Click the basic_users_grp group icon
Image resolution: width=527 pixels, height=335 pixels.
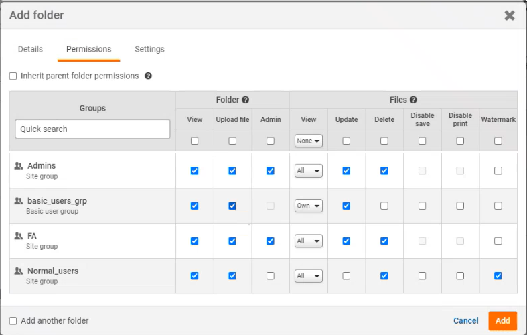click(19, 201)
